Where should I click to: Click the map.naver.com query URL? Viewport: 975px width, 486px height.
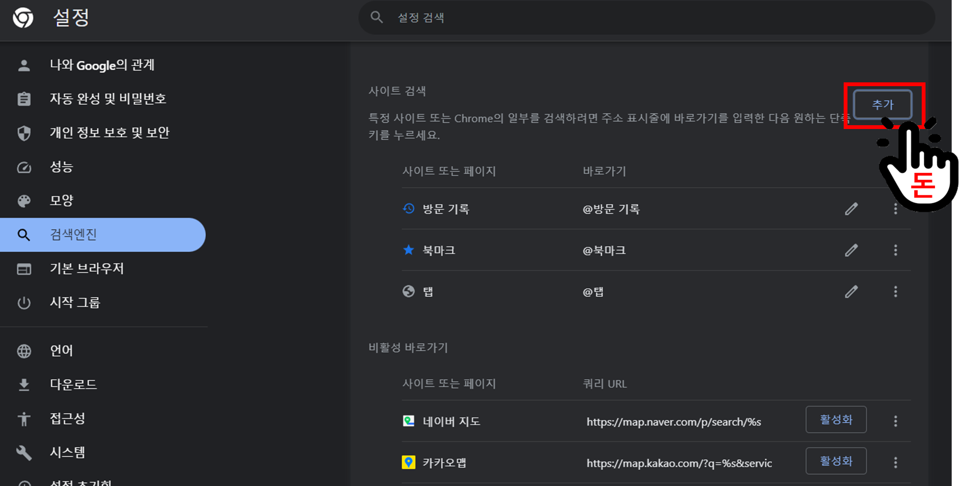coord(674,422)
